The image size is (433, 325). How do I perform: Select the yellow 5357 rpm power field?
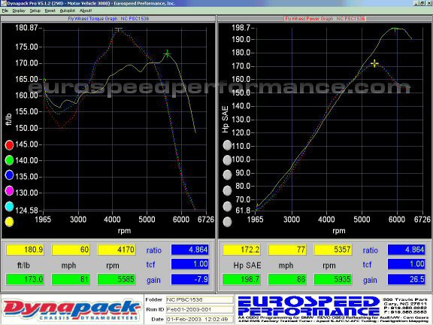coord(333,250)
